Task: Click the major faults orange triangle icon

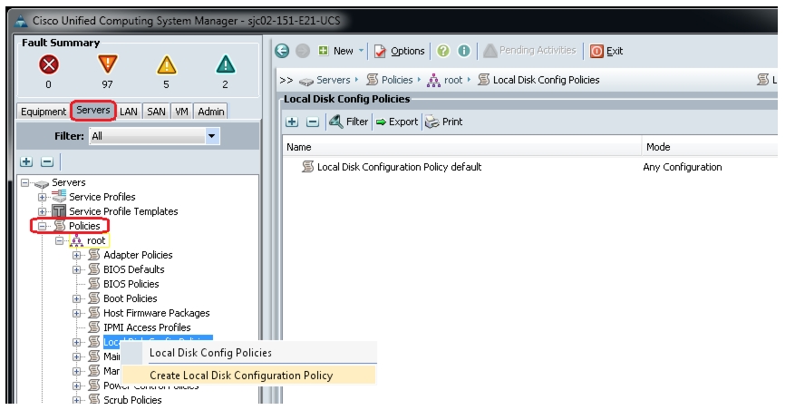Action: (108, 64)
